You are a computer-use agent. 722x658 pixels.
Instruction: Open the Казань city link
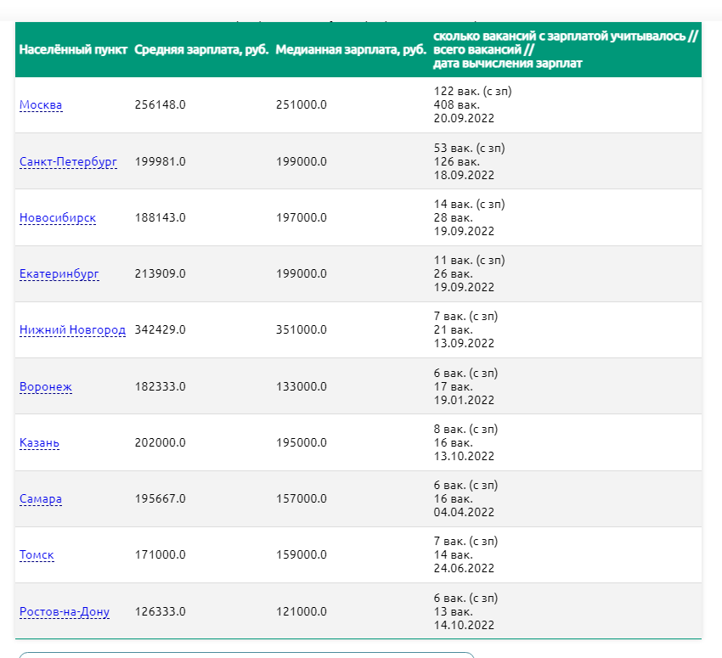(39, 442)
